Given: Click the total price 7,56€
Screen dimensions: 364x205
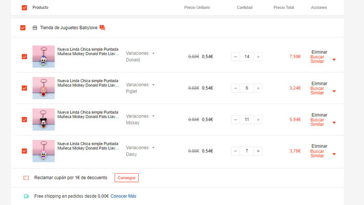Looking at the screenshot, I should [295, 57].
